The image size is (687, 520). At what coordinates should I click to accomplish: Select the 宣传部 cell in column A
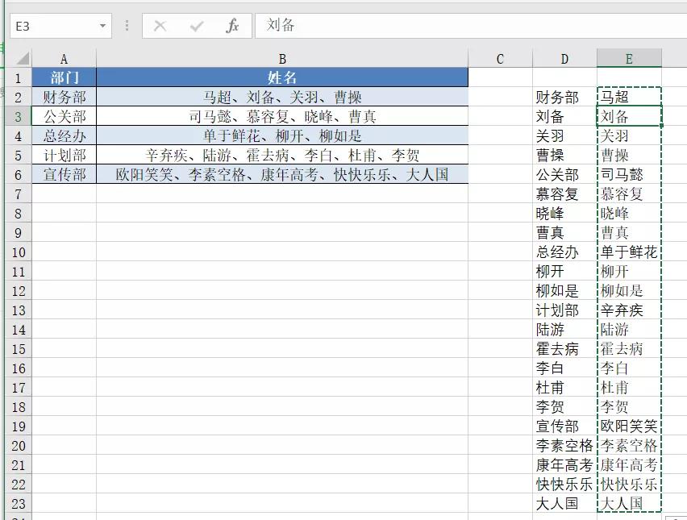pos(64,173)
